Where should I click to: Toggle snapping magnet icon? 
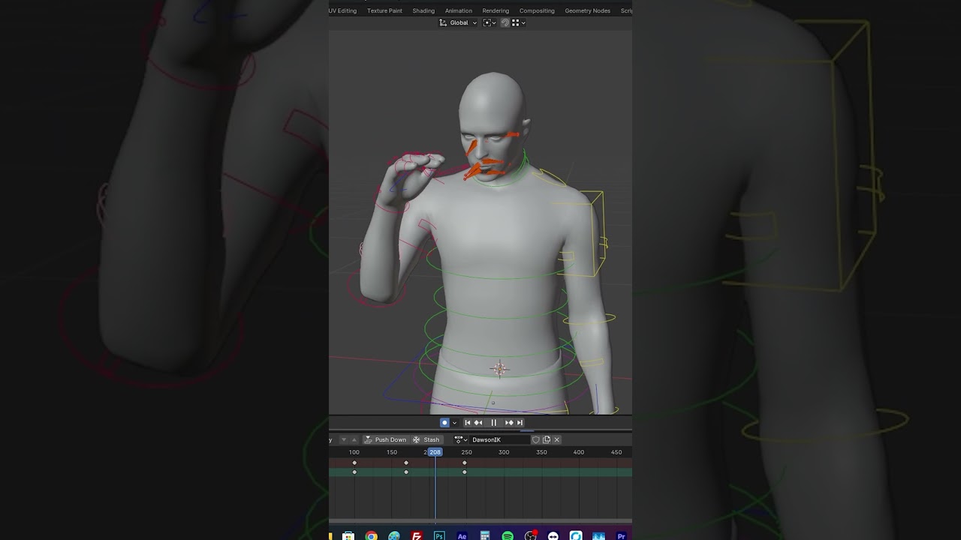tap(505, 22)
